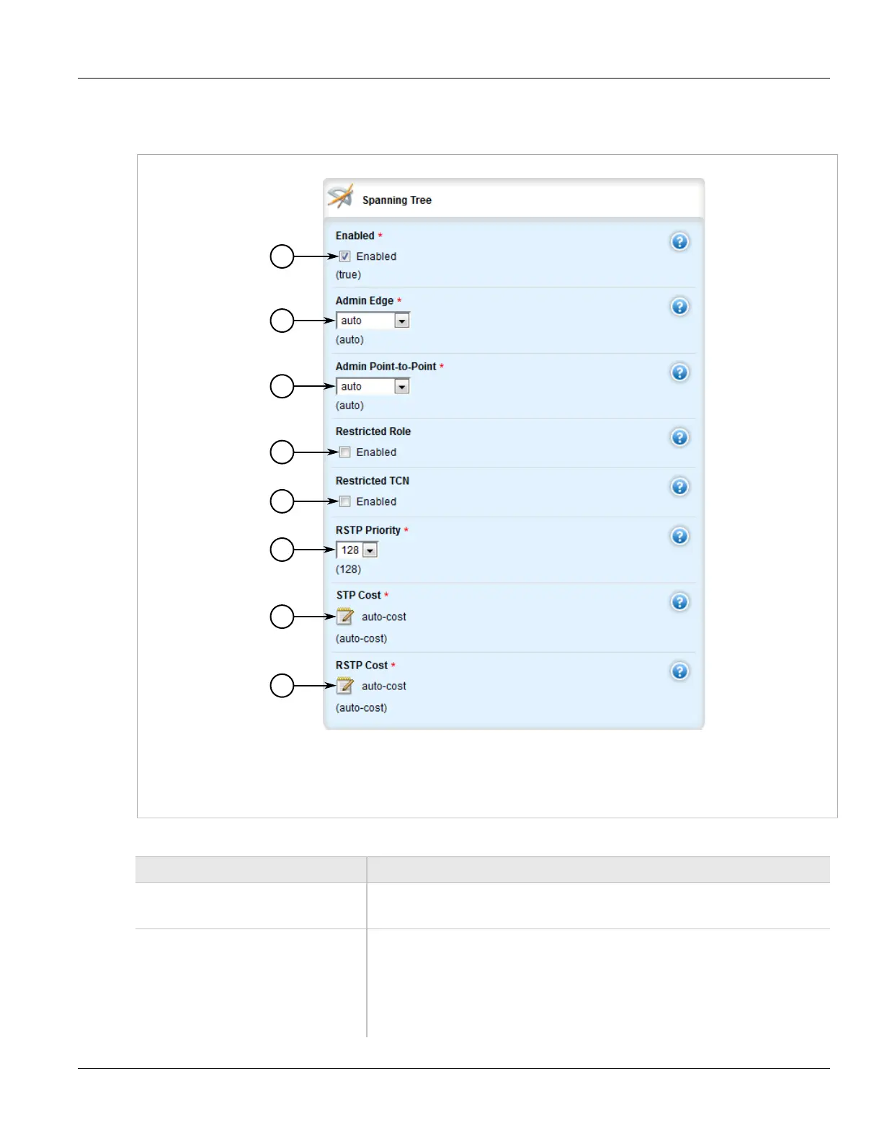Open the Admin Point-to-Point dropdown

click(402, 387)
